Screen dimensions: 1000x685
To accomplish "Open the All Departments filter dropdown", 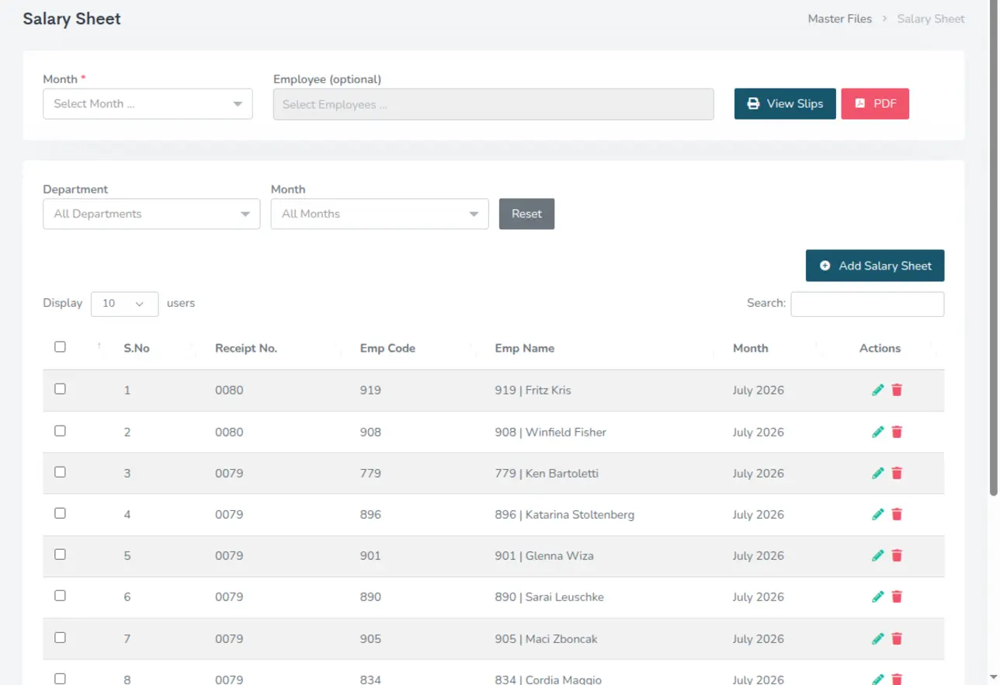I will pos(151,214).
